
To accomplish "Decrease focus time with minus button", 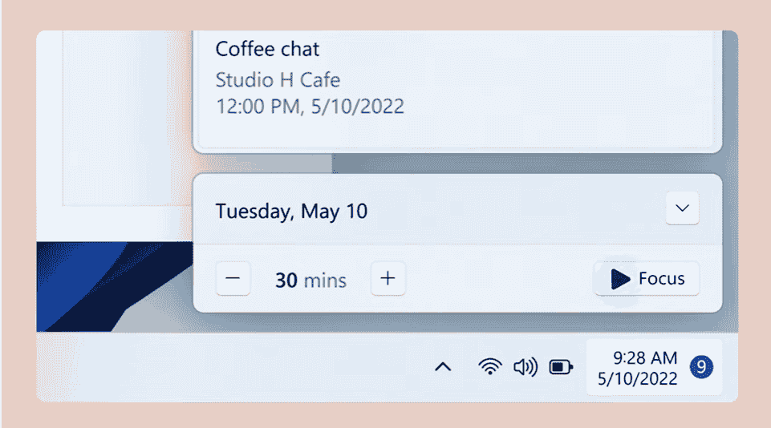I will [233, 278].
